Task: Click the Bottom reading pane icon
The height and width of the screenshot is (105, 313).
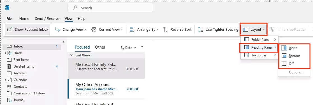Action: [284, 56]
